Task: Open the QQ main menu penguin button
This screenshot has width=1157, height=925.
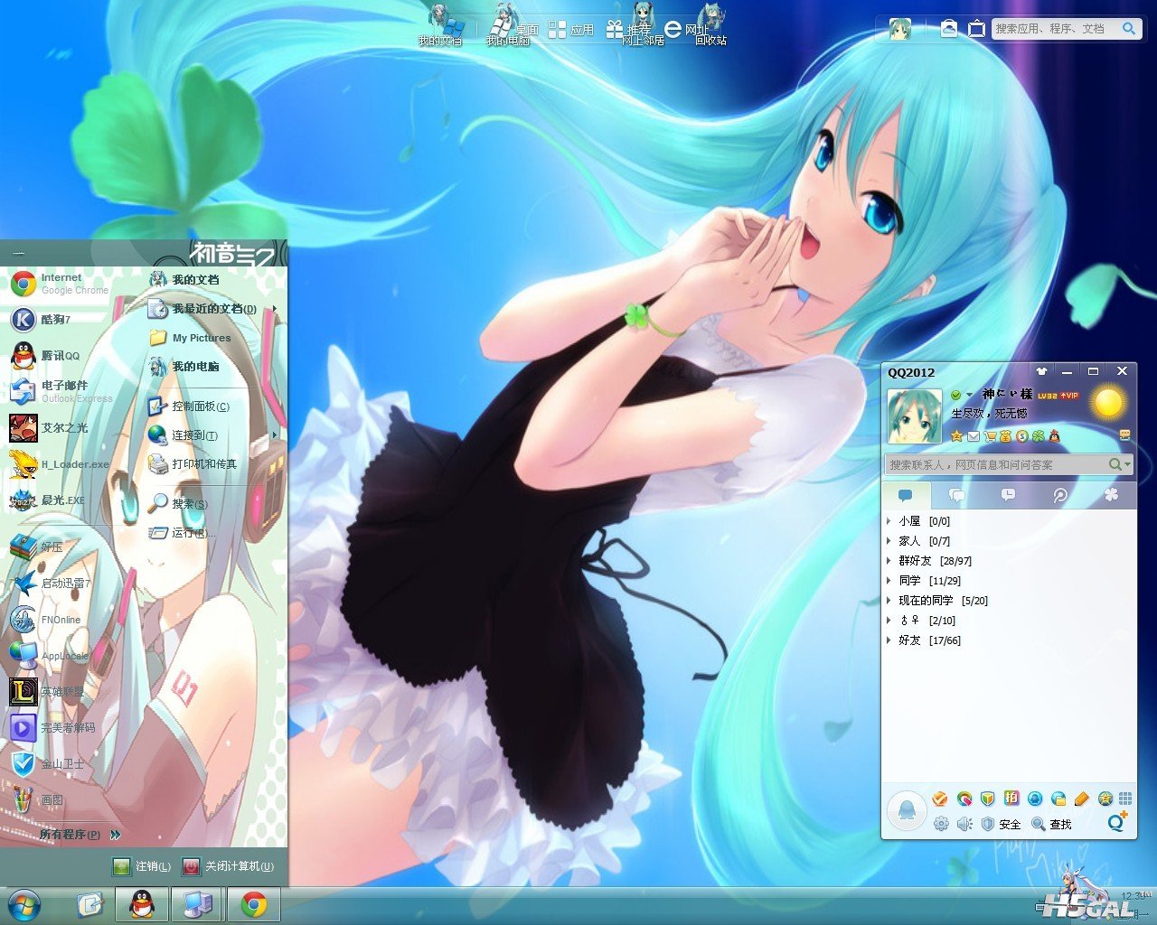Action: pyautogui.click(x=906, y=810)
